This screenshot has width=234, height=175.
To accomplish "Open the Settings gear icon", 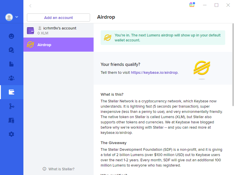I will (x=11, y=134).
